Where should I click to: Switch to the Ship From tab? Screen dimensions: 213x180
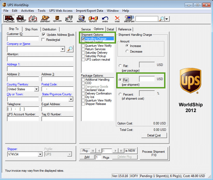coord(31,29)
